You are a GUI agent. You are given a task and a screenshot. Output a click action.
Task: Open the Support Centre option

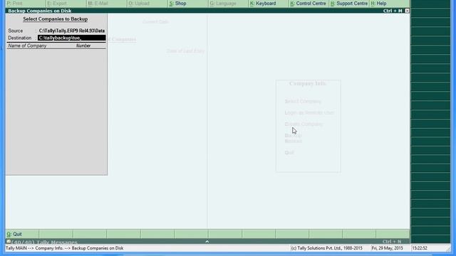click(x=349, y=4)
